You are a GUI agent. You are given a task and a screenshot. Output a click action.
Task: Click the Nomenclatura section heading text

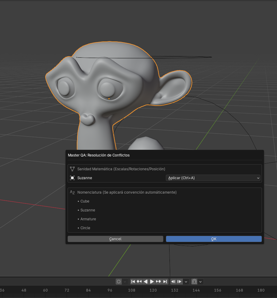coord(127,192)
